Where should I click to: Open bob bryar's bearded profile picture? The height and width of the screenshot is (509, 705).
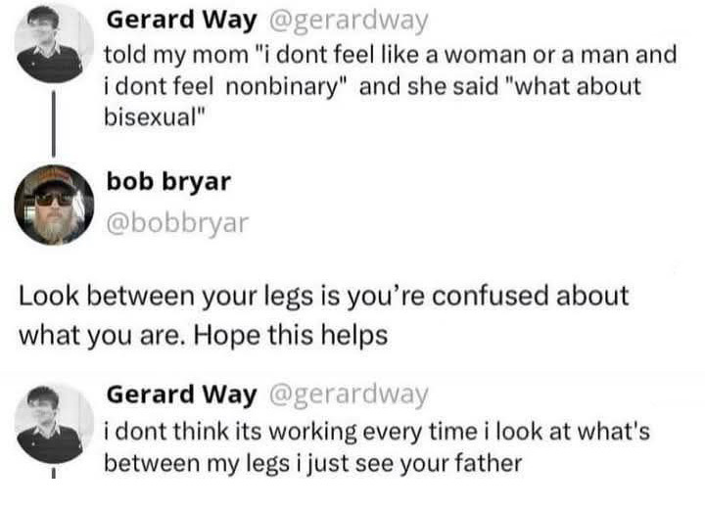pos(54,203)
